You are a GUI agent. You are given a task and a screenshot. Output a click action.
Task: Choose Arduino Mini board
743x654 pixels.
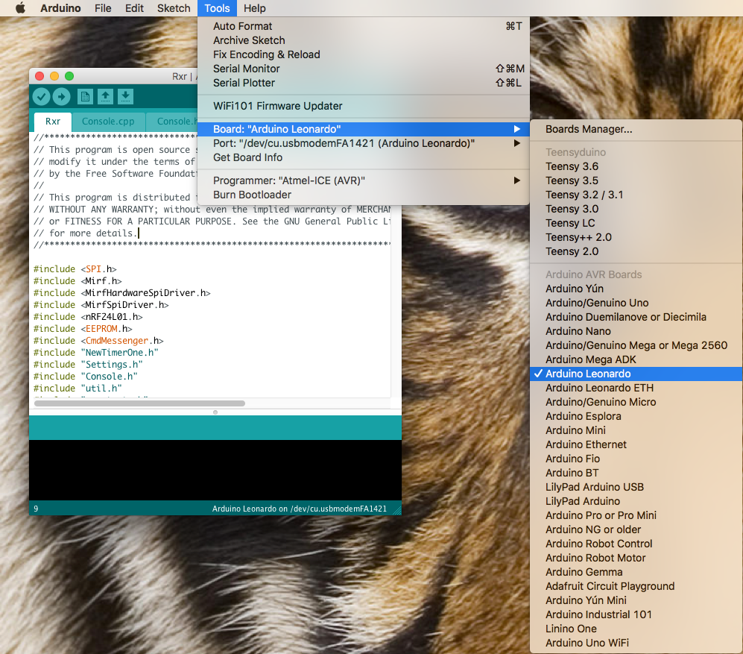[x=636, y=430]
